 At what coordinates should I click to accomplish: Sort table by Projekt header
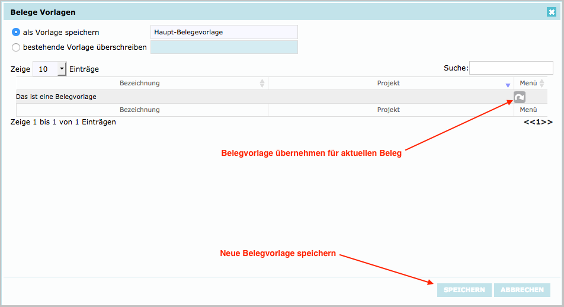389,84
